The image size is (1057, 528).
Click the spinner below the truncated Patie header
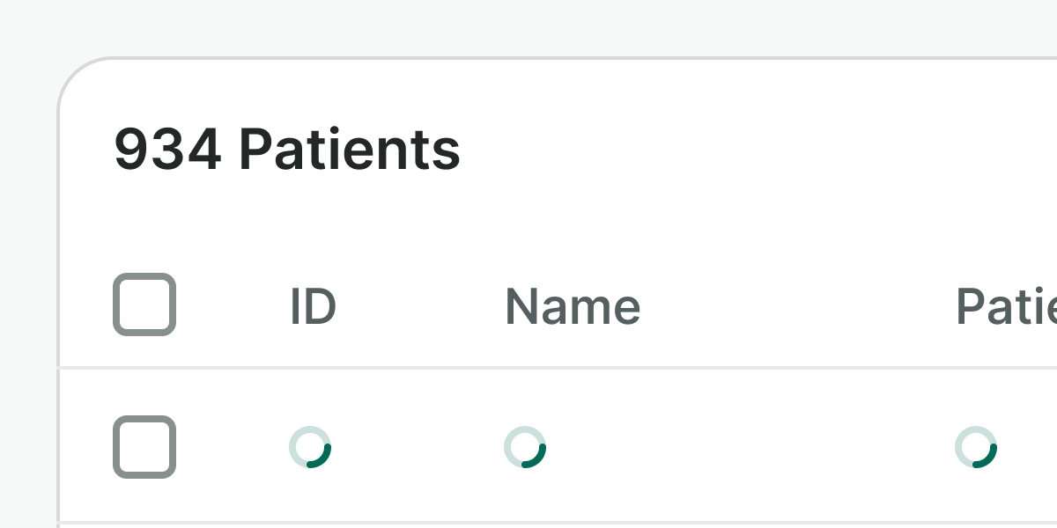[x=976, y=447]
